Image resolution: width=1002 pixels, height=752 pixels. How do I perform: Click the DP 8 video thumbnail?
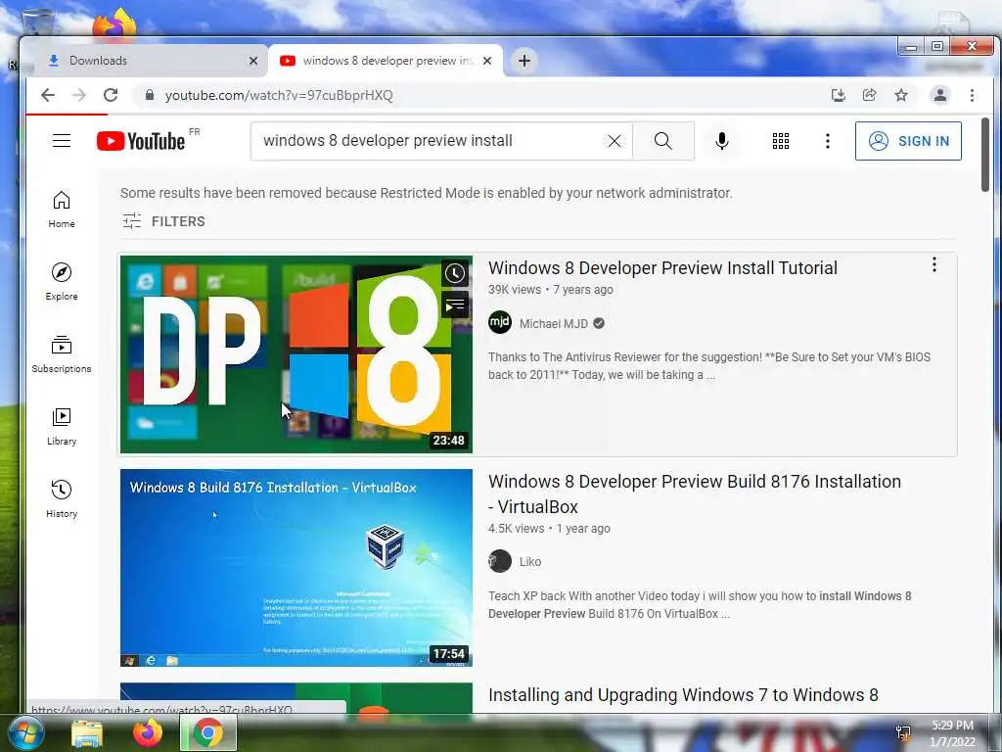[x=296, y=354]
